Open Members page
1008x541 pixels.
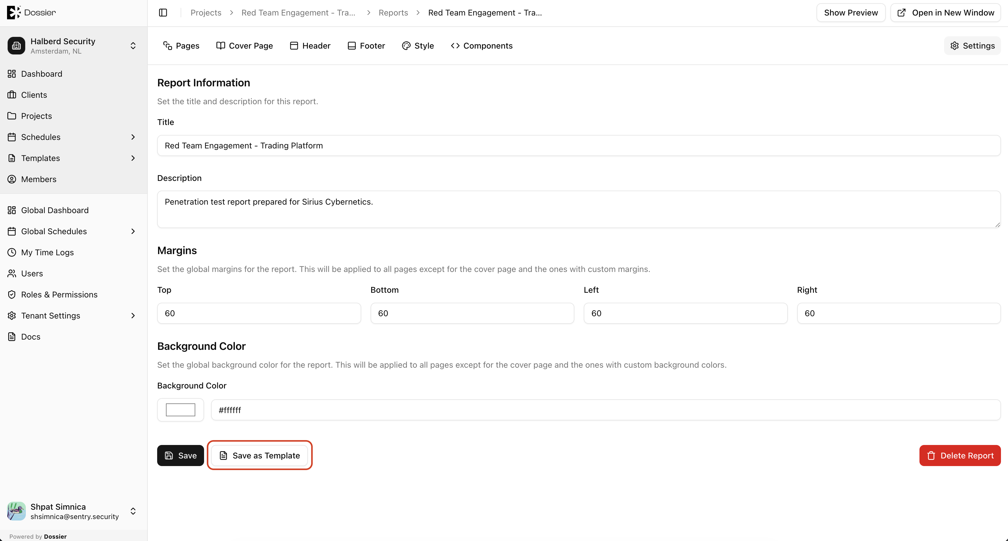pos(74,179)
